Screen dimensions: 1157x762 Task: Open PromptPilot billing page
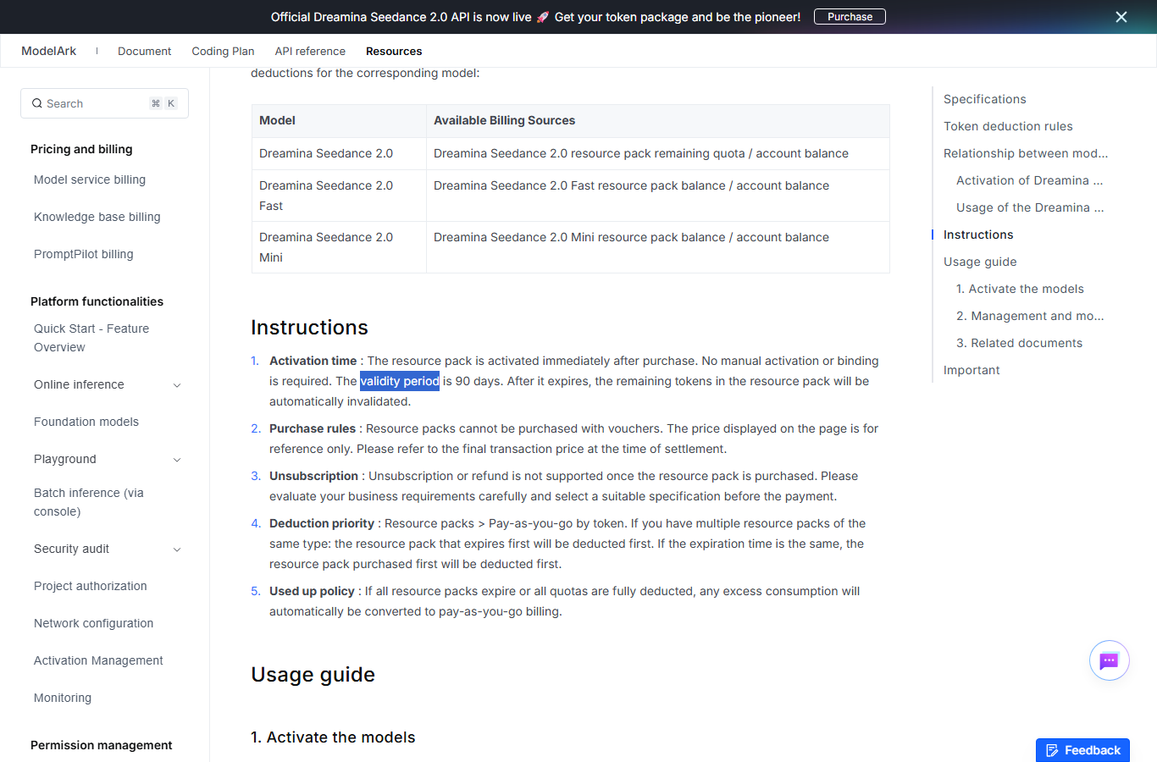coord(84,254)
